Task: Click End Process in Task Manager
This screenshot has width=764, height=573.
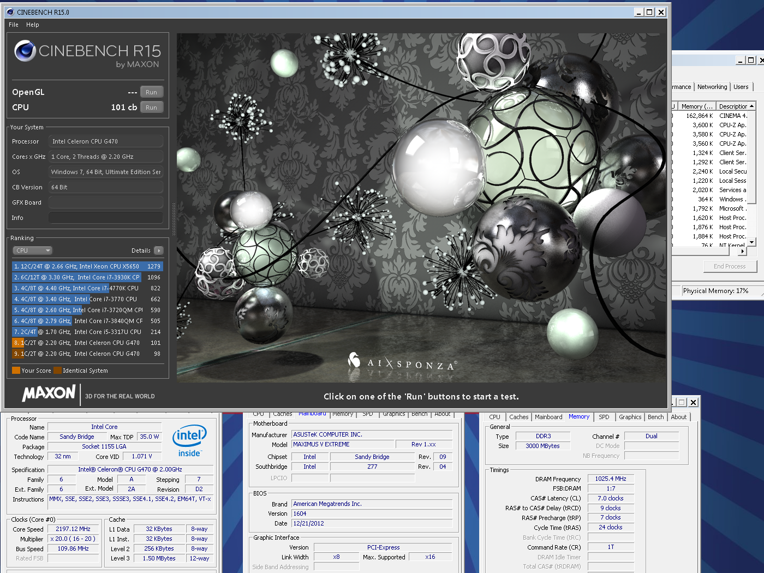Action: pyautogui.click(x=730, y=266)
